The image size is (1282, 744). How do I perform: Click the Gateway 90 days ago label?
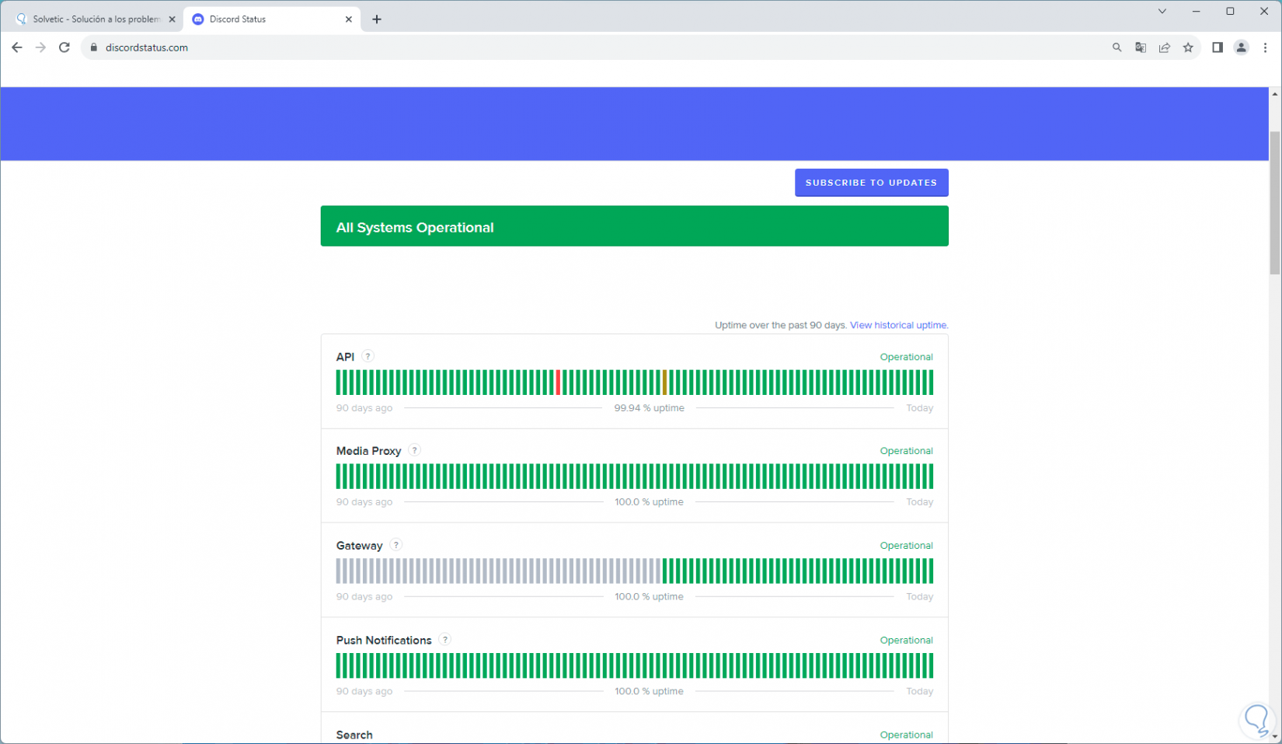pos(364,597)
